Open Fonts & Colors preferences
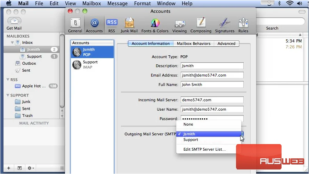Image resolution: width=309 pixels, height=174 pixels. tap(155, 25)
